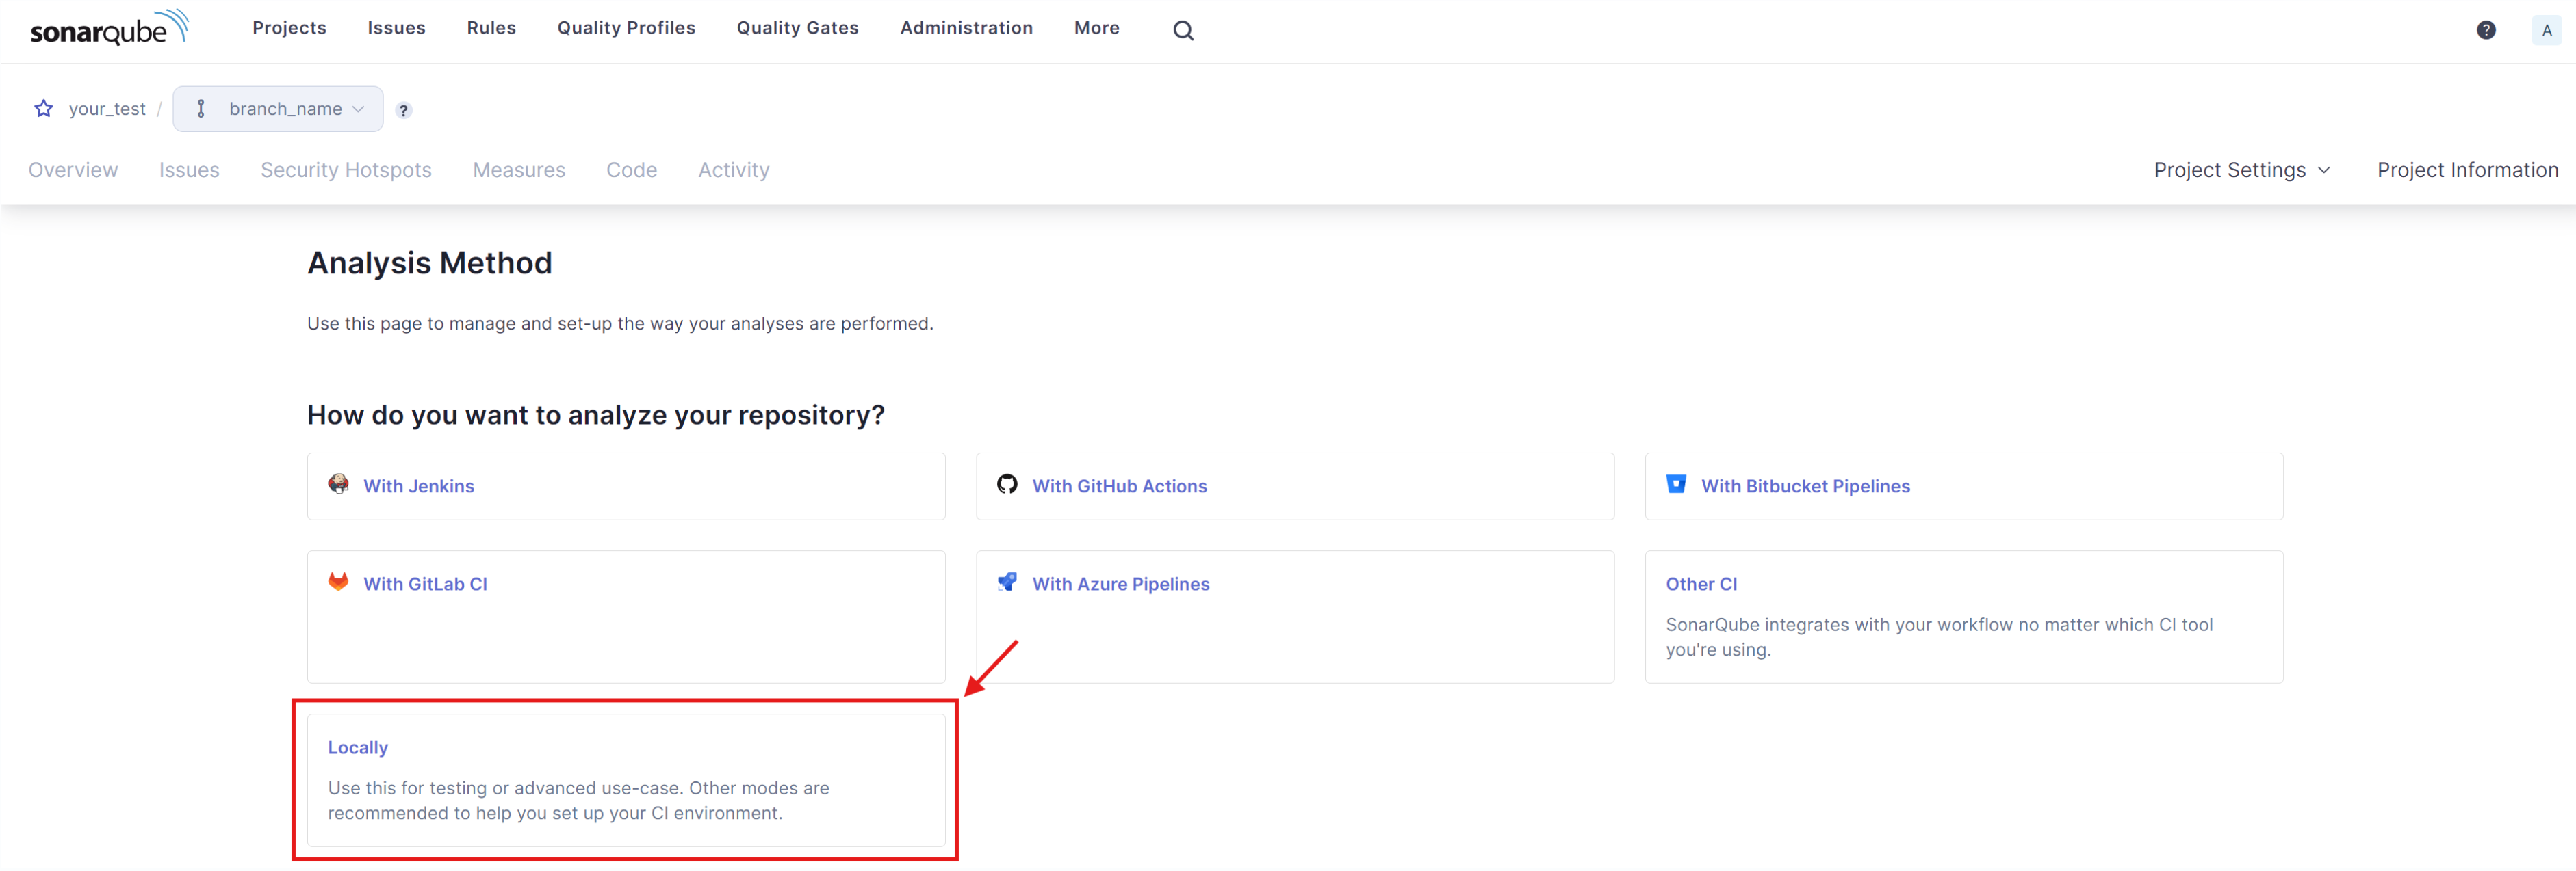Click the Bitbucket bucket icon
Viewport: 2576px width, 871px height.
[x=1676, y=485]
